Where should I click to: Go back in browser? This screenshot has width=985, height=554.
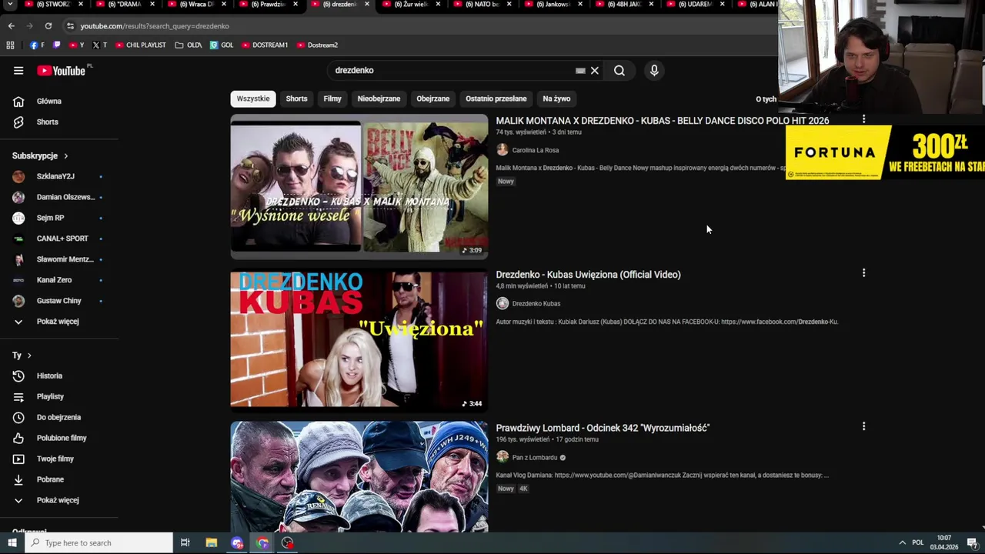coord(11,26)
